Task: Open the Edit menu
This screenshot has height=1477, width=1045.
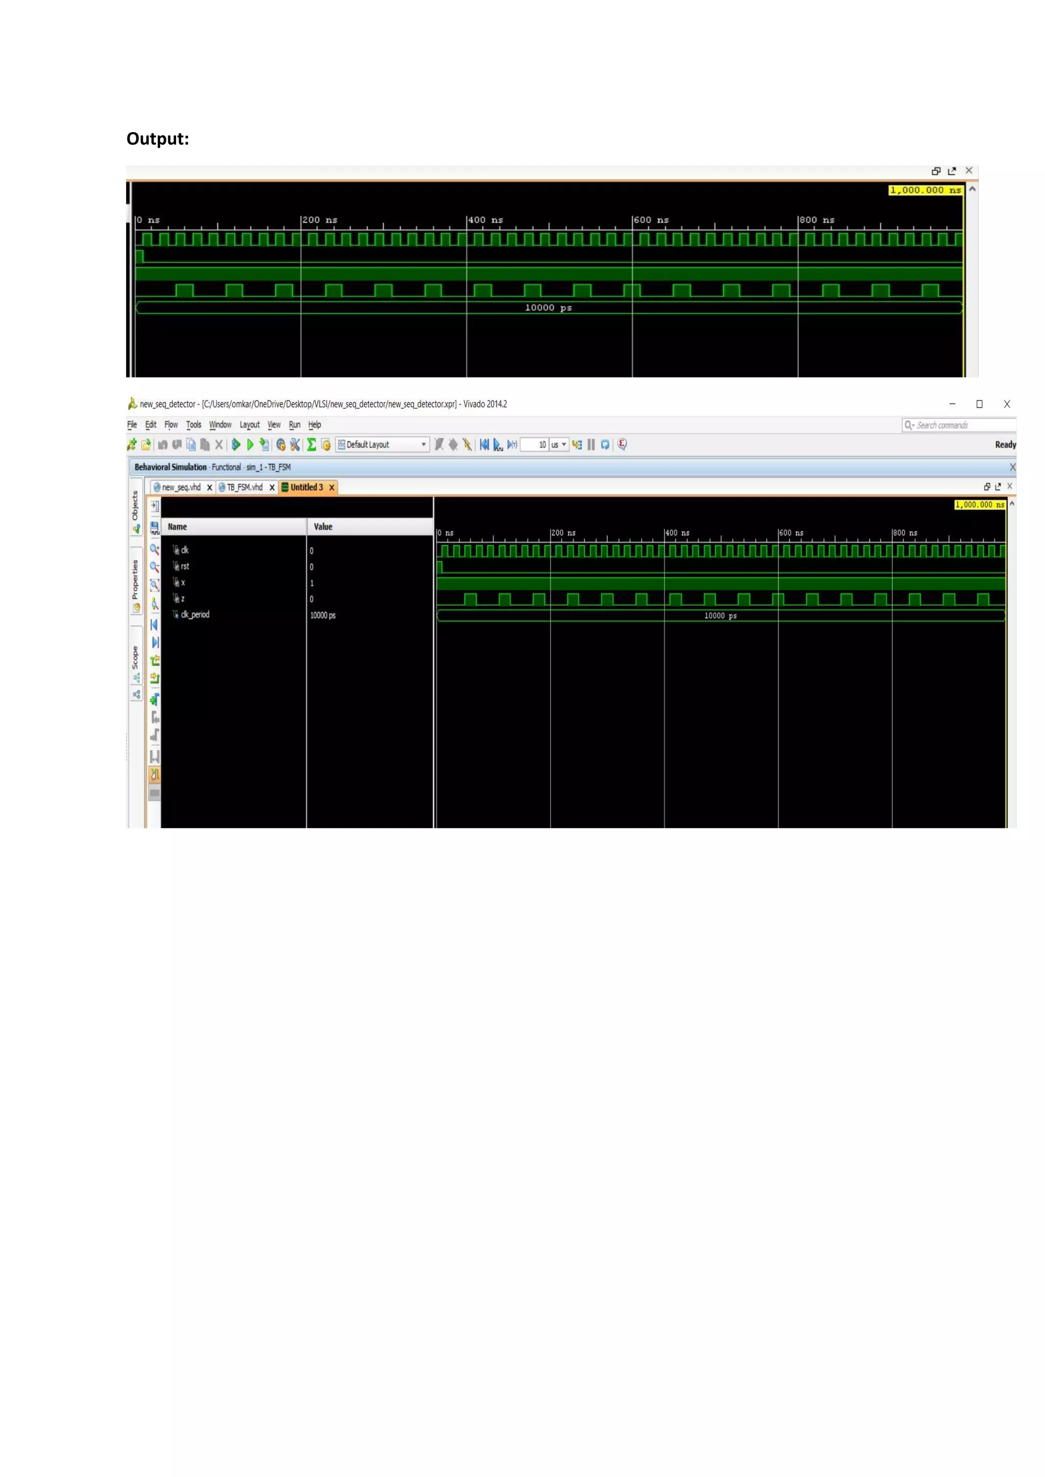Action: point(151,424)
